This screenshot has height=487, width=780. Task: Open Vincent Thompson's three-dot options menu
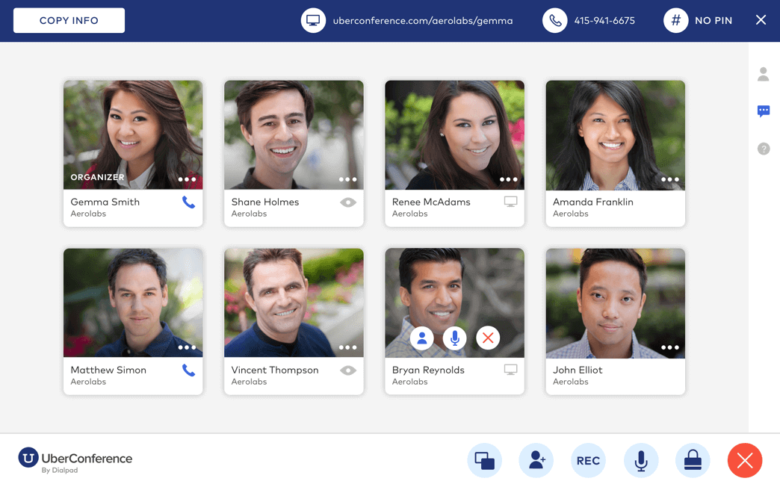(x=347, y=347)
